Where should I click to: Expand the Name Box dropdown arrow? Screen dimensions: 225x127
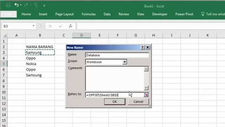click(33, 26)
